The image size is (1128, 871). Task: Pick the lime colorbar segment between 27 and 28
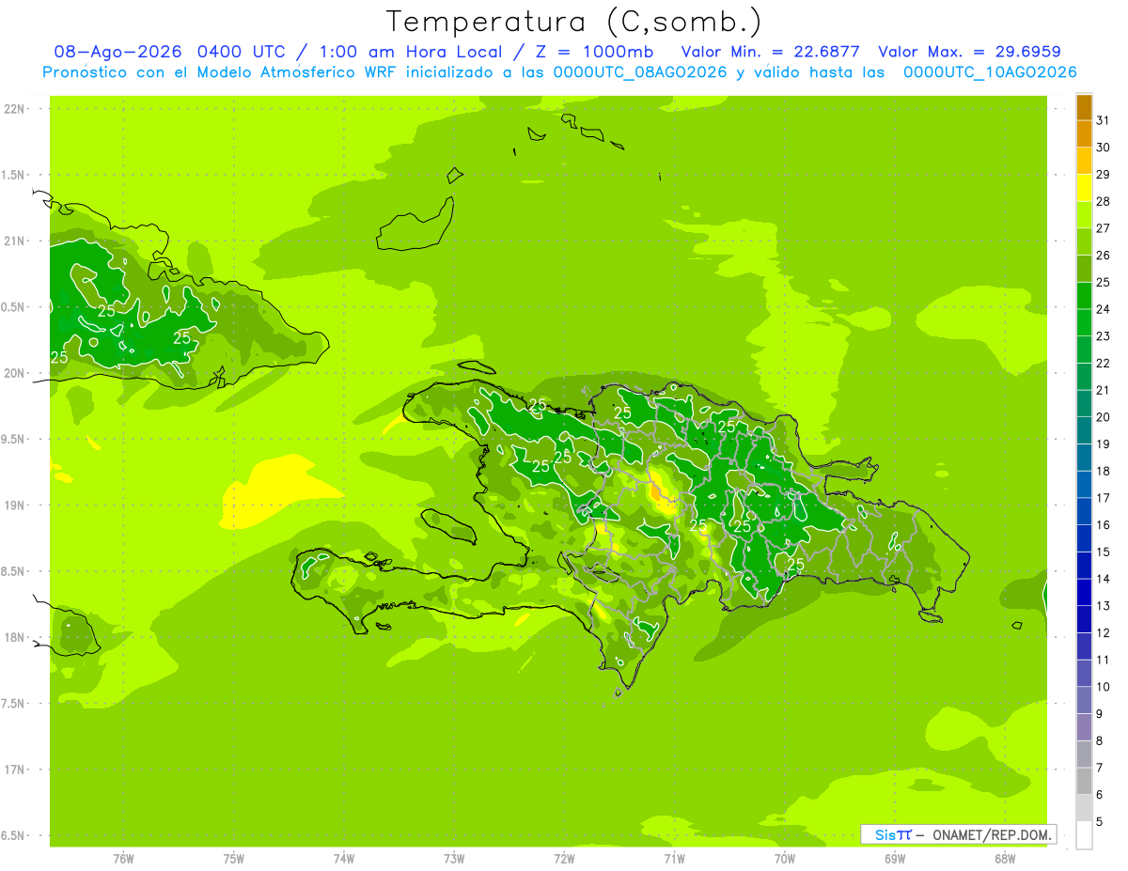1084,214
